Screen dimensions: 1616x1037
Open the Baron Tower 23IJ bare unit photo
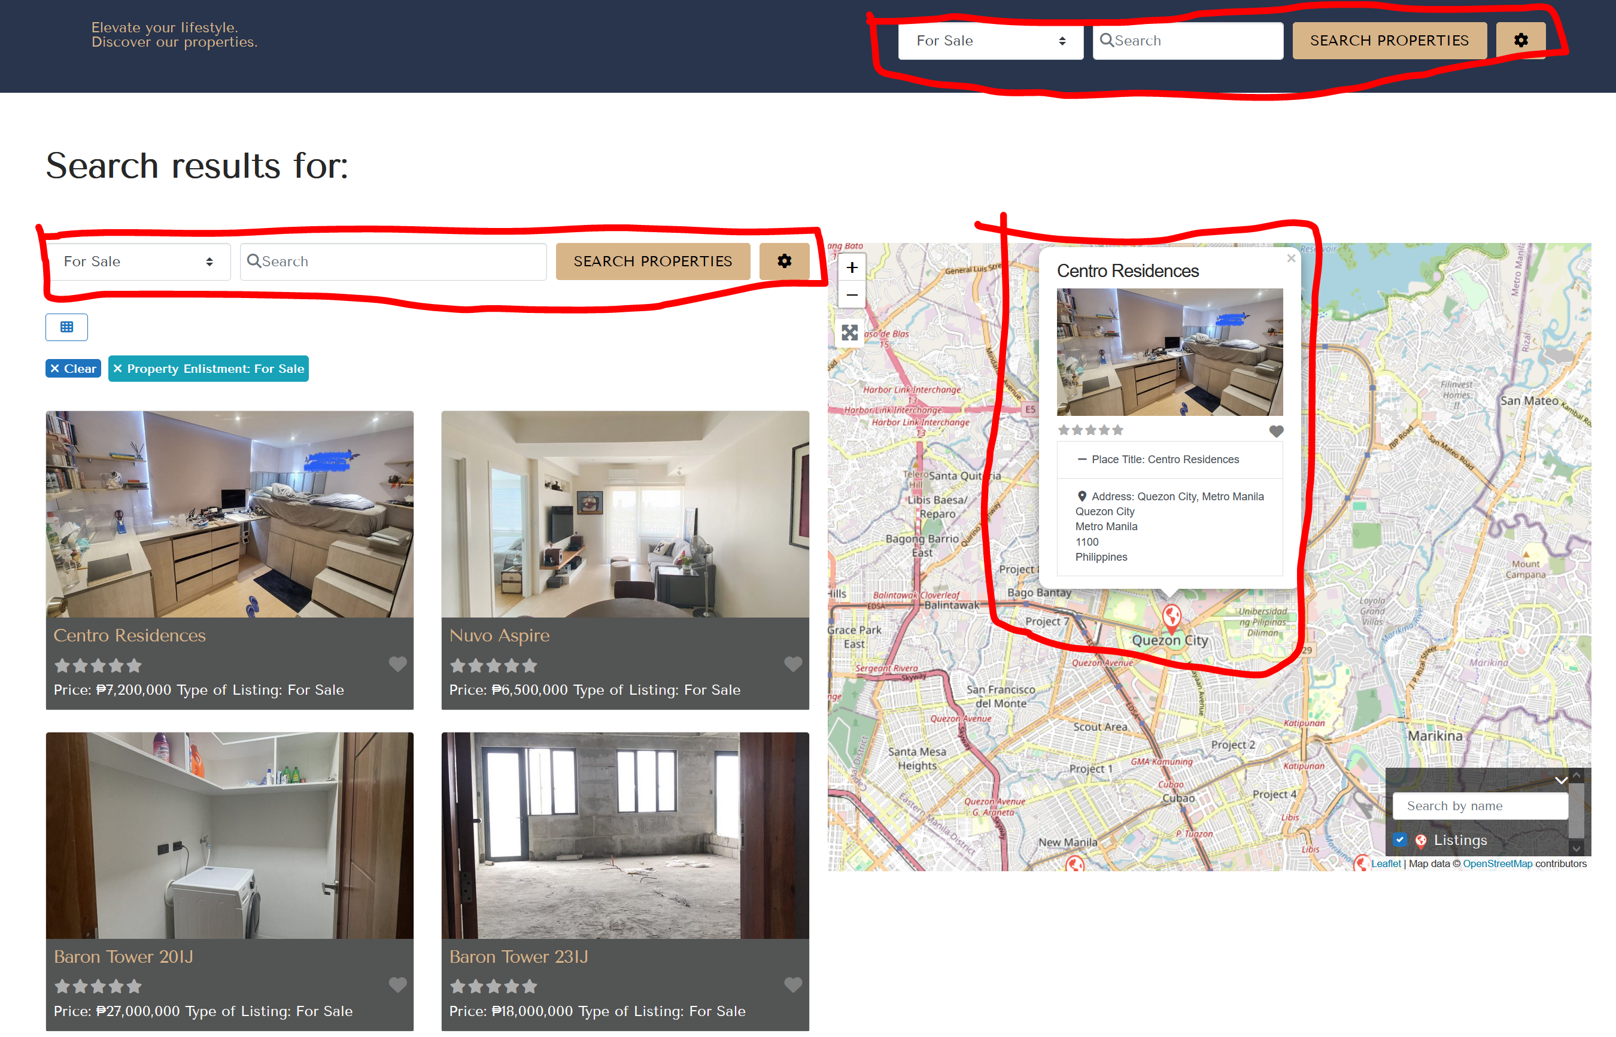[625, 836]
